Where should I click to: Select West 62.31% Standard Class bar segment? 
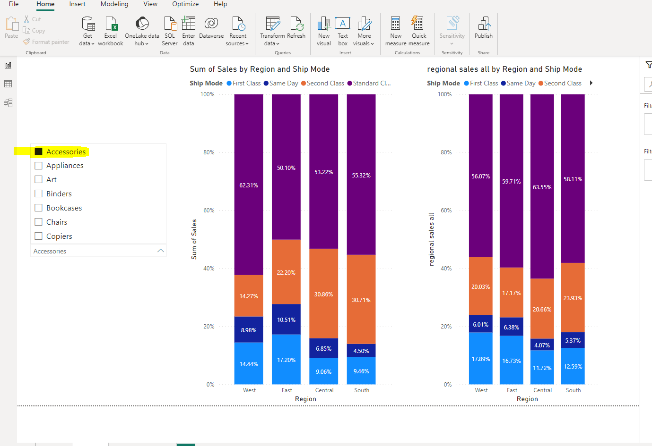click(249, 185)
